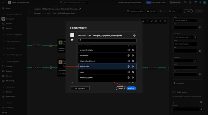This screenshot has height=115, width=208.
Task: Click the fit-to-screen canvas tool
Action: click(152, 21)
